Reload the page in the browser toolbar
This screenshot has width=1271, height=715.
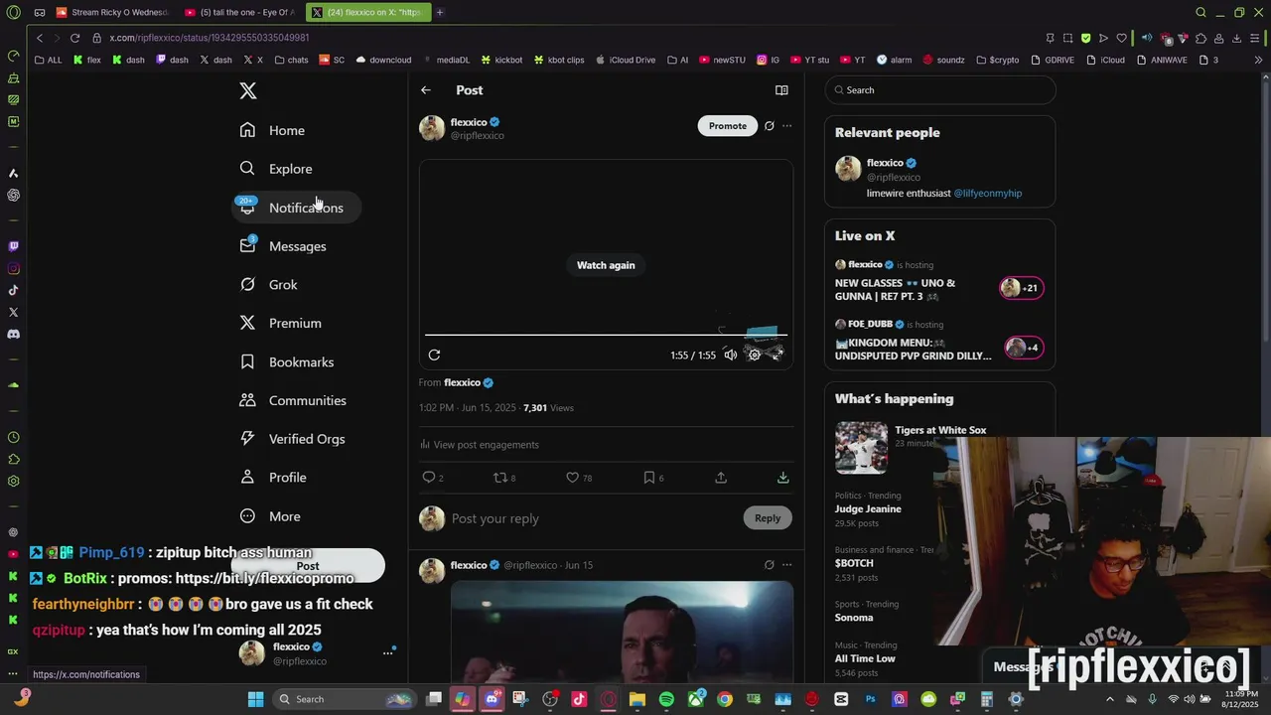pos(74,38)
